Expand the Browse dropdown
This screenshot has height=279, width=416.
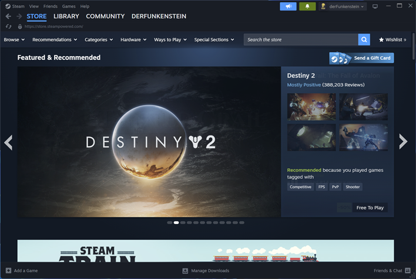(14, 40)
